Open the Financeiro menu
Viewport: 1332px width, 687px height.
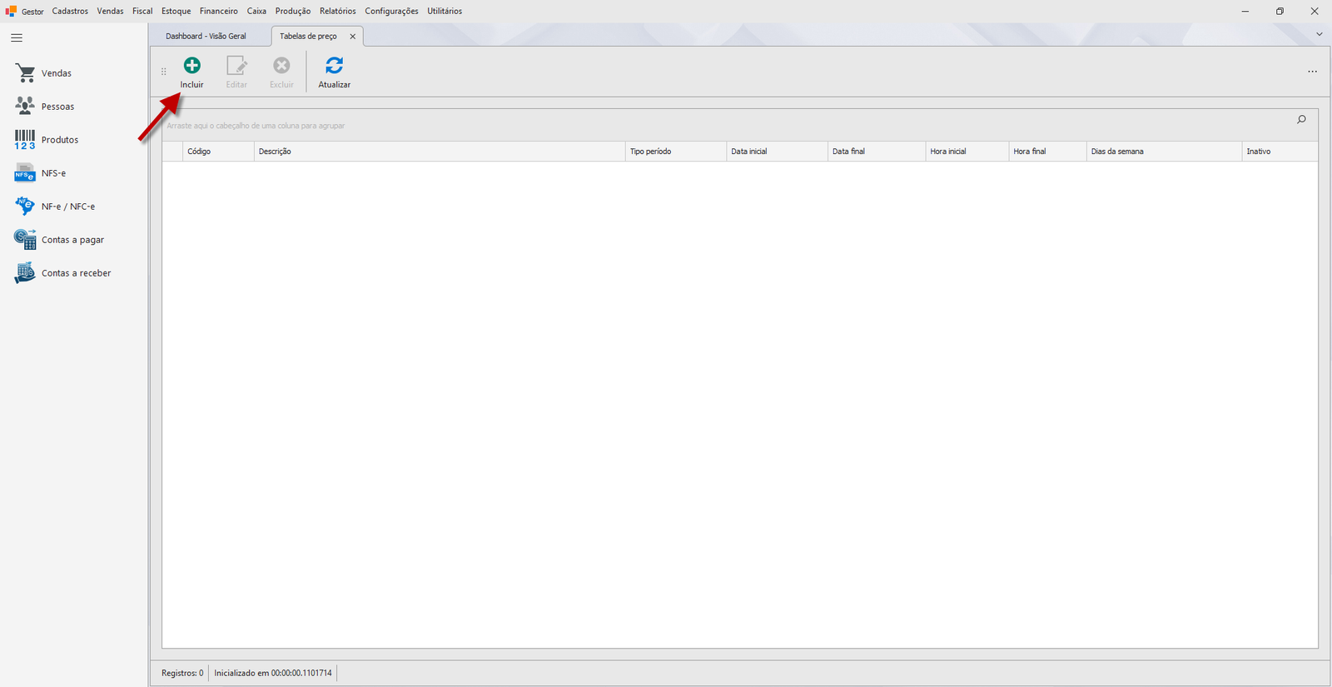click(x=219, y=11)
